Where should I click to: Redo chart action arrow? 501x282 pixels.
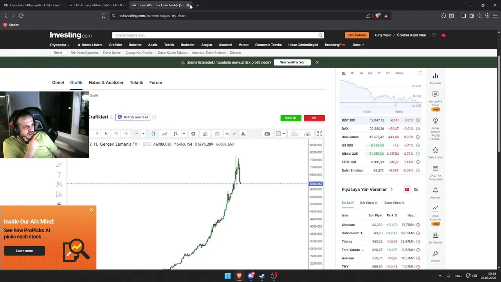(x=234, y=134)
